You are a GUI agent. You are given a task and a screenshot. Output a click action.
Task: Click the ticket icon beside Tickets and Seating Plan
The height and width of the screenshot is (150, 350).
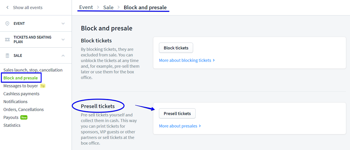pyautogui.click(x=7, y=40)
